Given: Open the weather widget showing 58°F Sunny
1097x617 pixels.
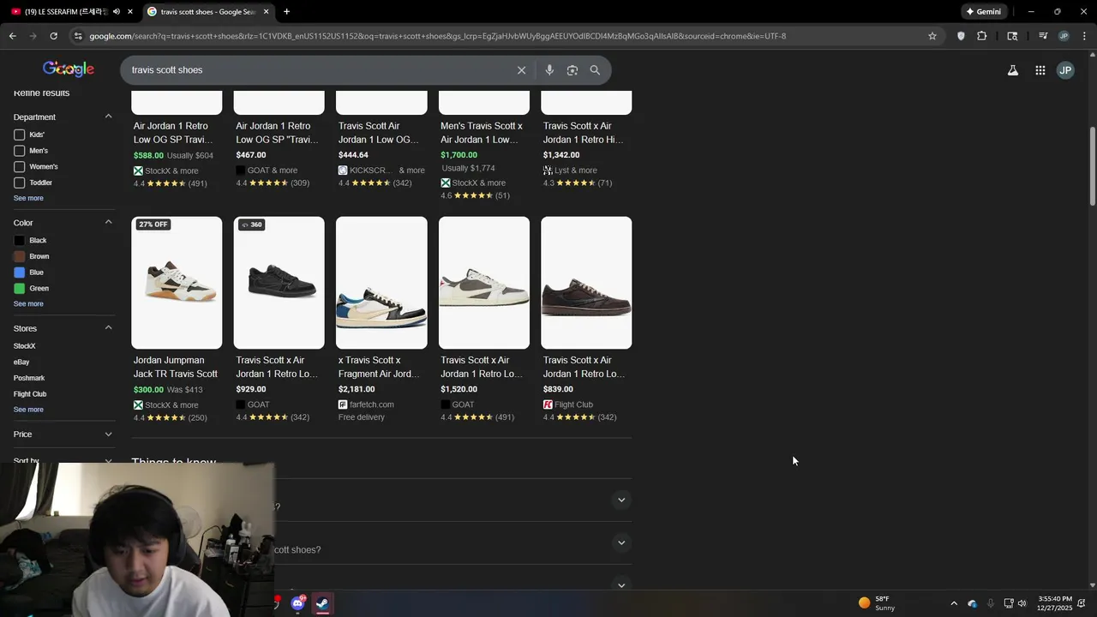Looking at the screenshot, I should [877, 603].
